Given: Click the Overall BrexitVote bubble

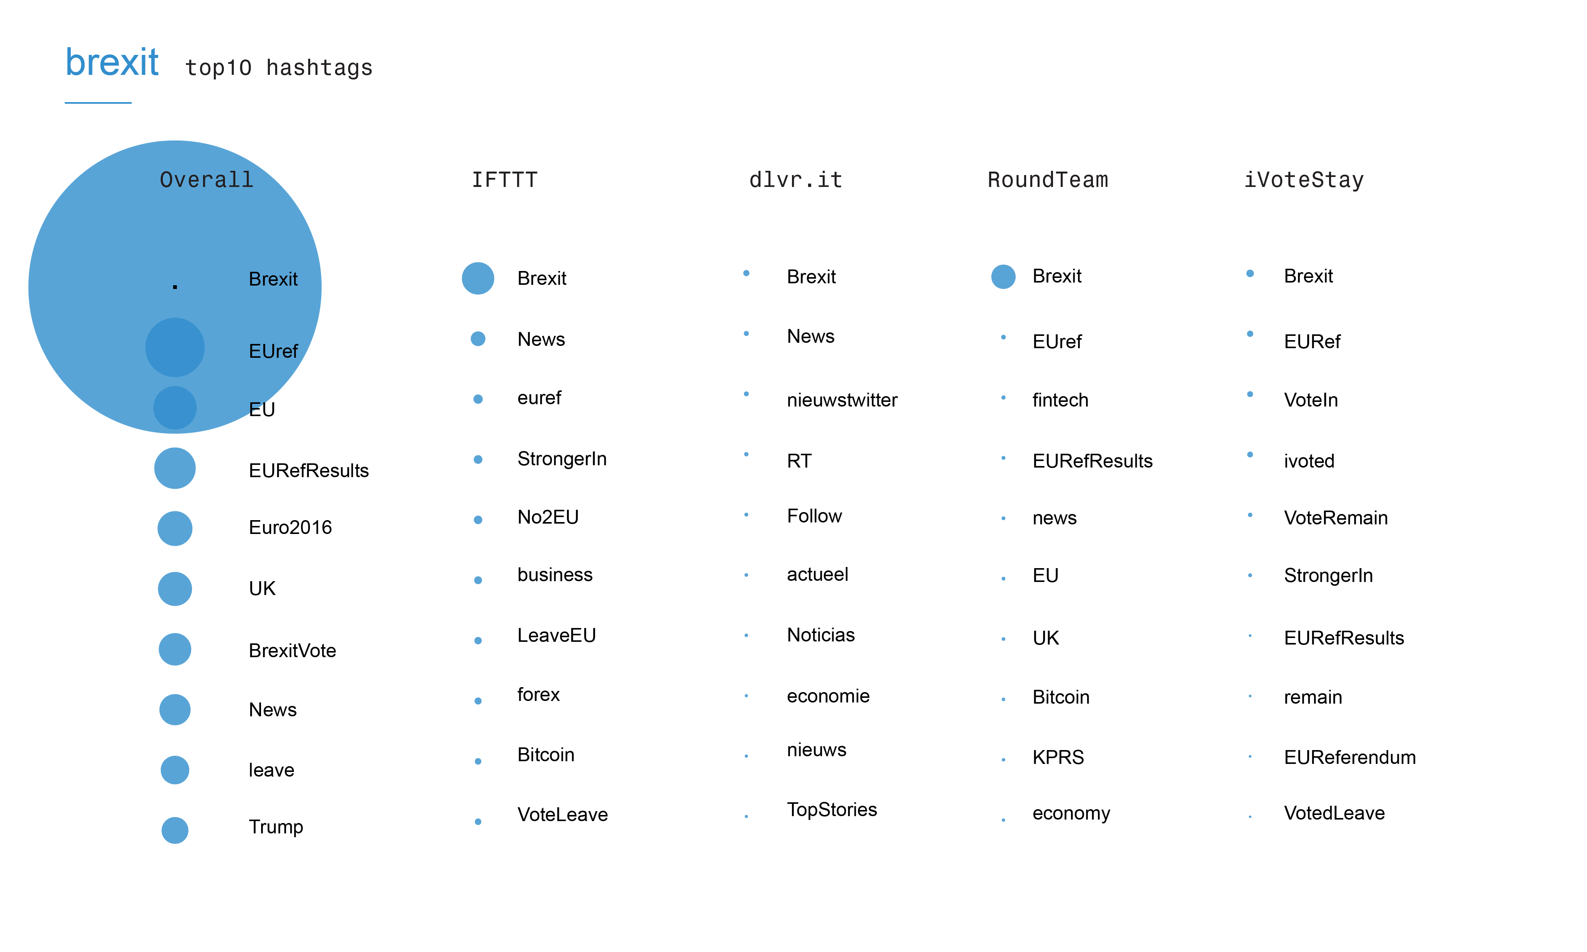Looking at the screenshot, I should pos(175,649).
